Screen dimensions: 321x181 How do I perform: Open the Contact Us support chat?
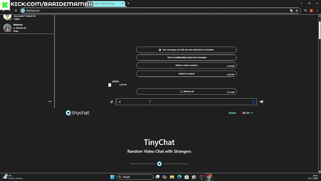pyautogui.click(x=27, y=17)
